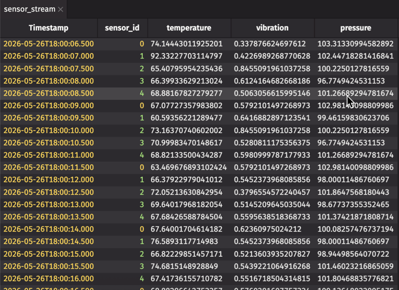399x290 pixels.
Task: Click pressure value 99.46159830623706
Action: (x=353, y=118)
